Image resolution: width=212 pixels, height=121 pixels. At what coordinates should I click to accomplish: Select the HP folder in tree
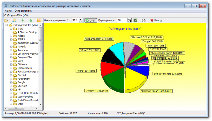(19, 90)
